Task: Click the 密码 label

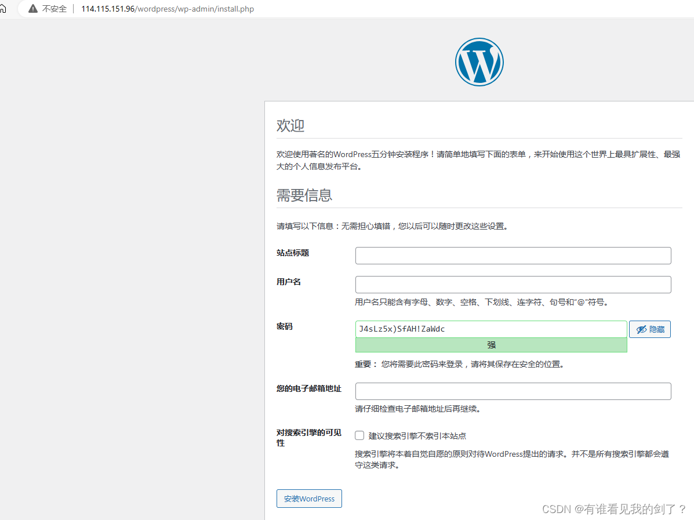Action: pyautogui.click(x=285, y=326)
